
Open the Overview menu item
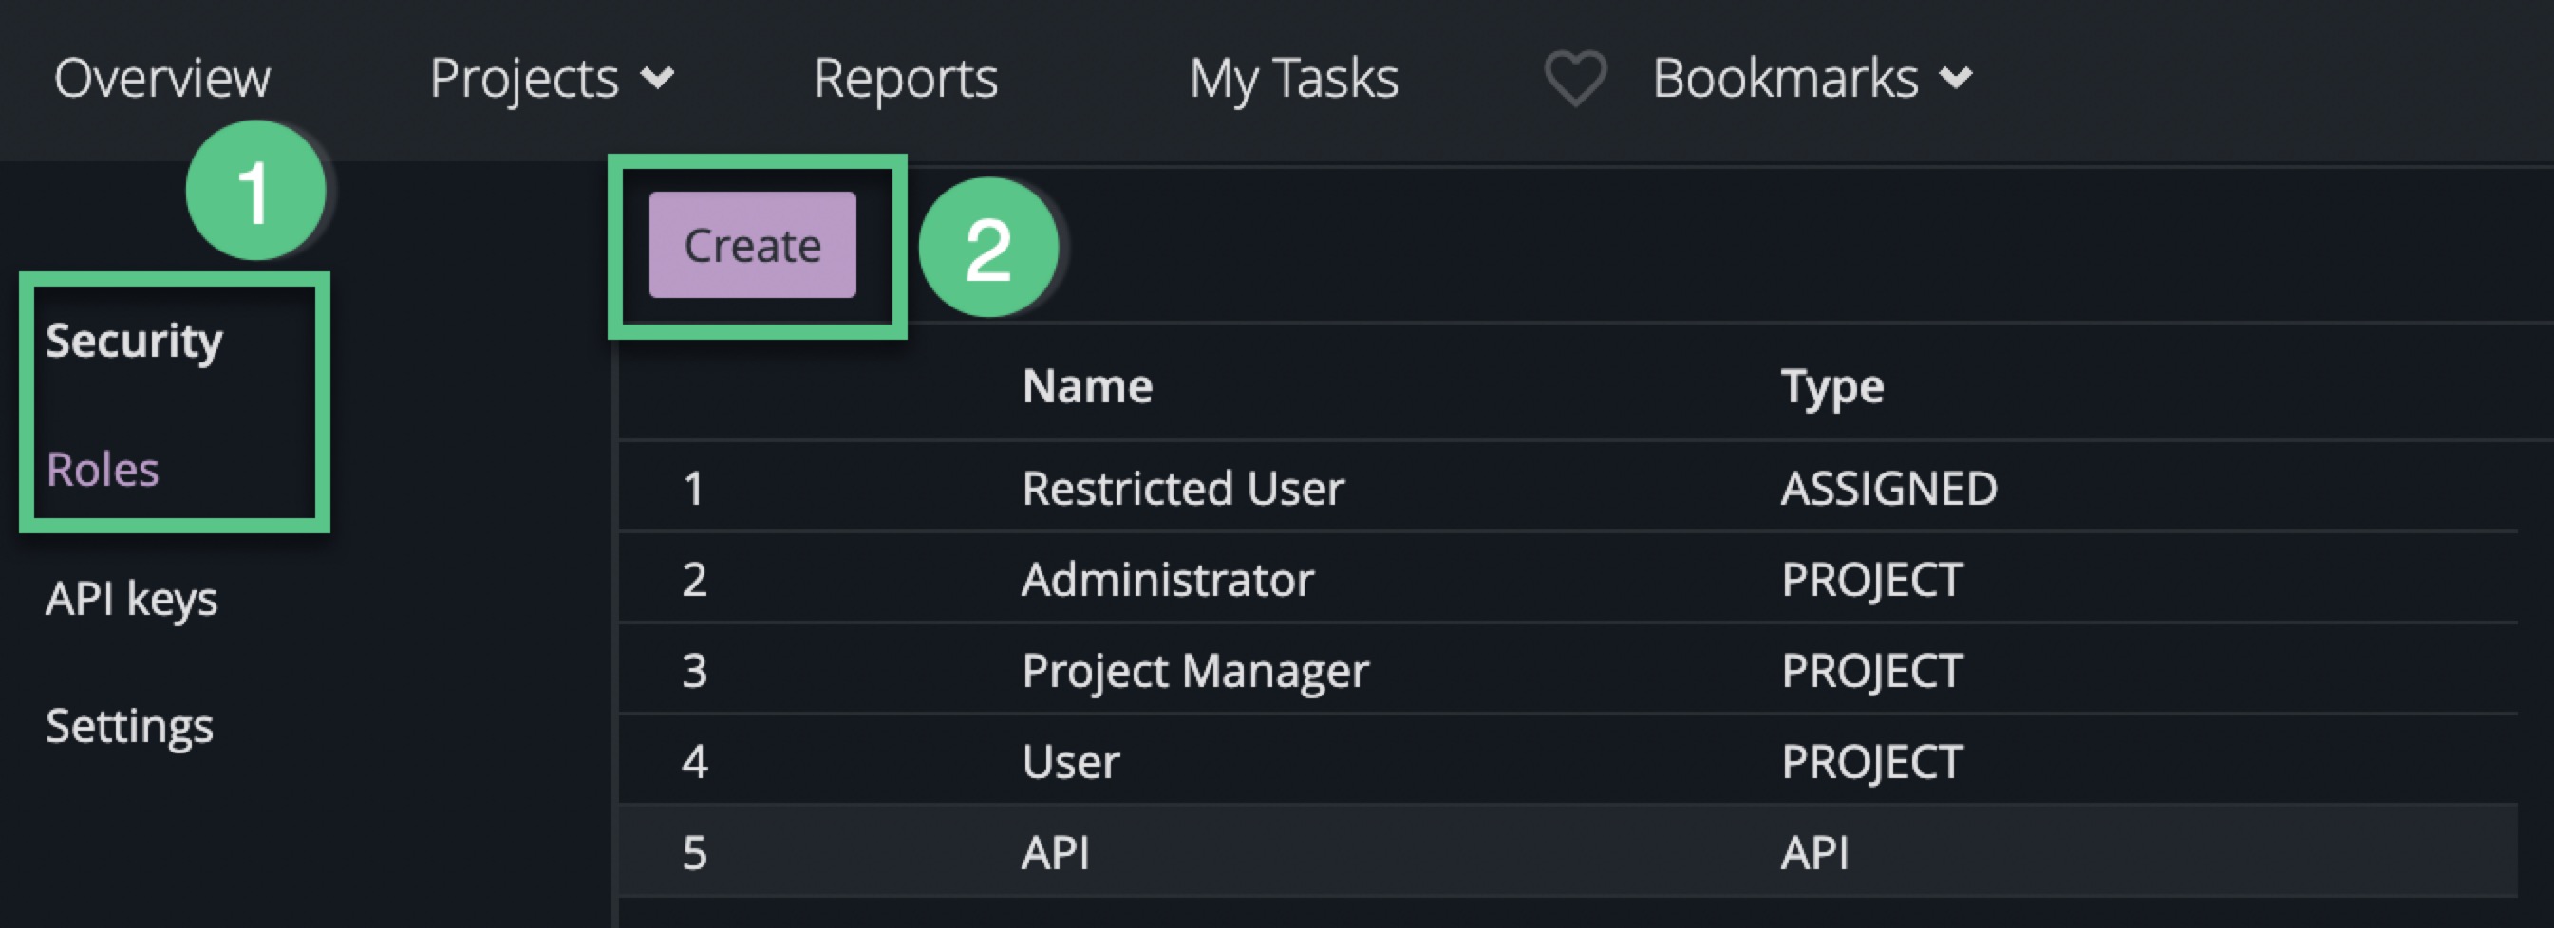[x=161, y=78]
